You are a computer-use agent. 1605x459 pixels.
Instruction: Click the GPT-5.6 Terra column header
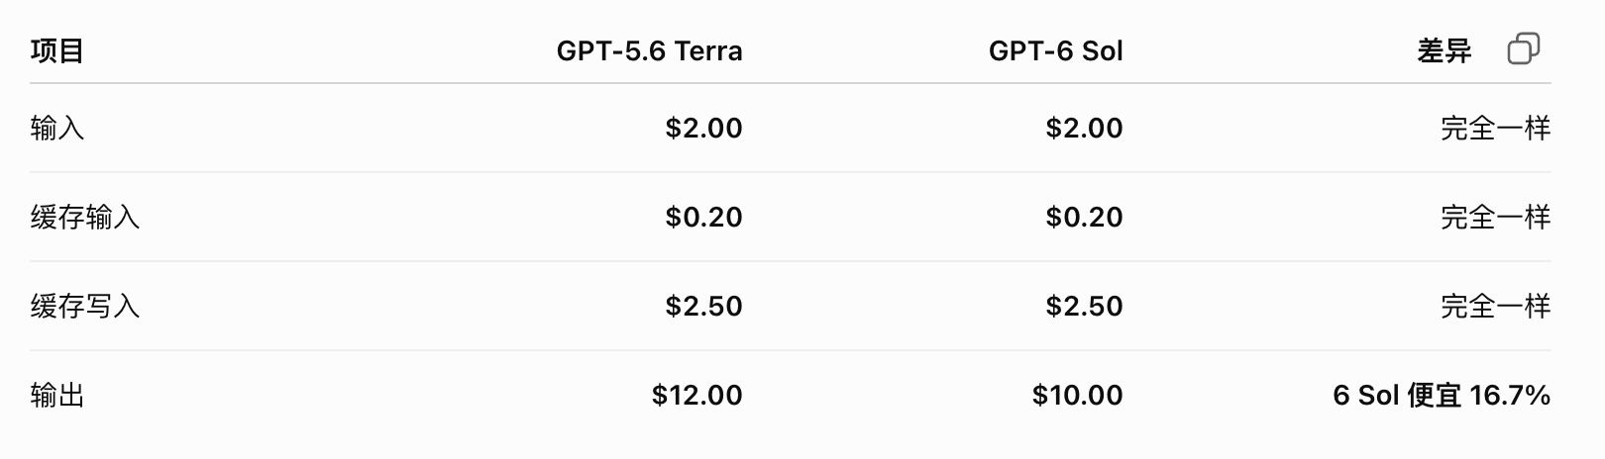(x=649, y=50)
